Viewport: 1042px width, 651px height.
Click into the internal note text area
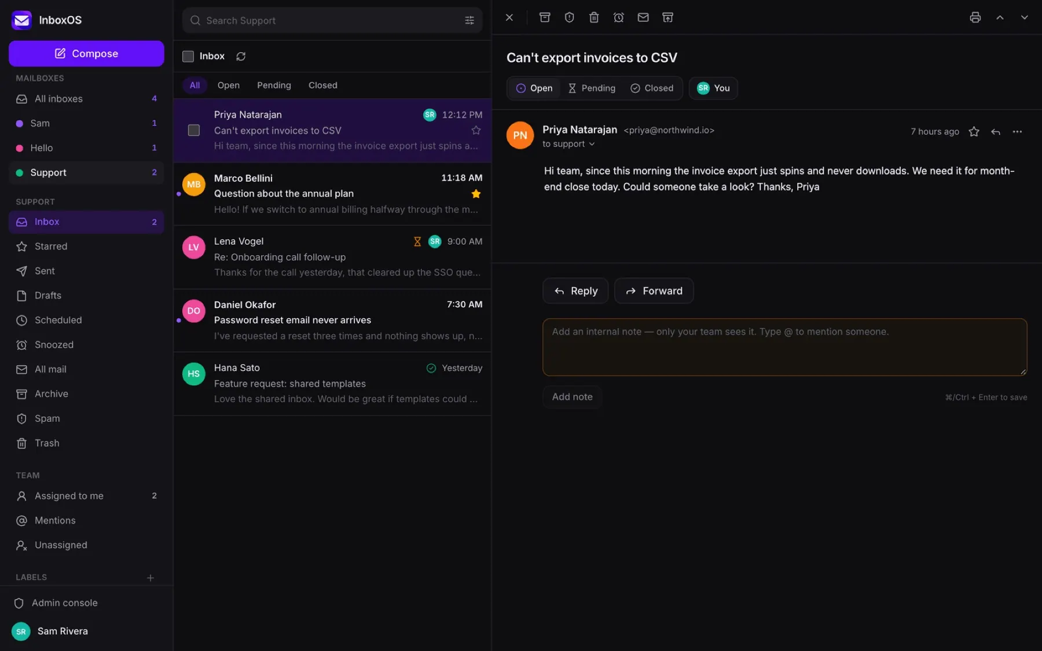tap(784, 347)
